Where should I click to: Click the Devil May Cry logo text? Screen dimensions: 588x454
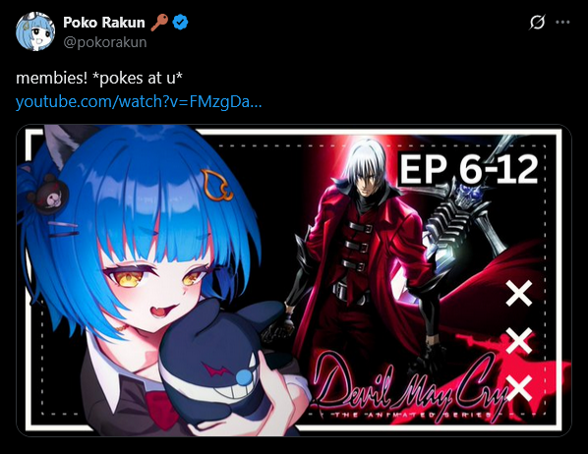(x=409, y=388)
